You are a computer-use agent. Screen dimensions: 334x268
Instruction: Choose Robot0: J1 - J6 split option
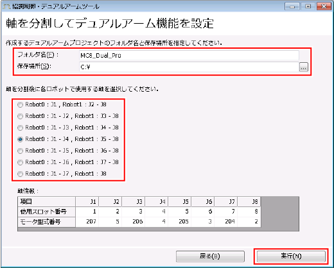click(x=21, y=162)
